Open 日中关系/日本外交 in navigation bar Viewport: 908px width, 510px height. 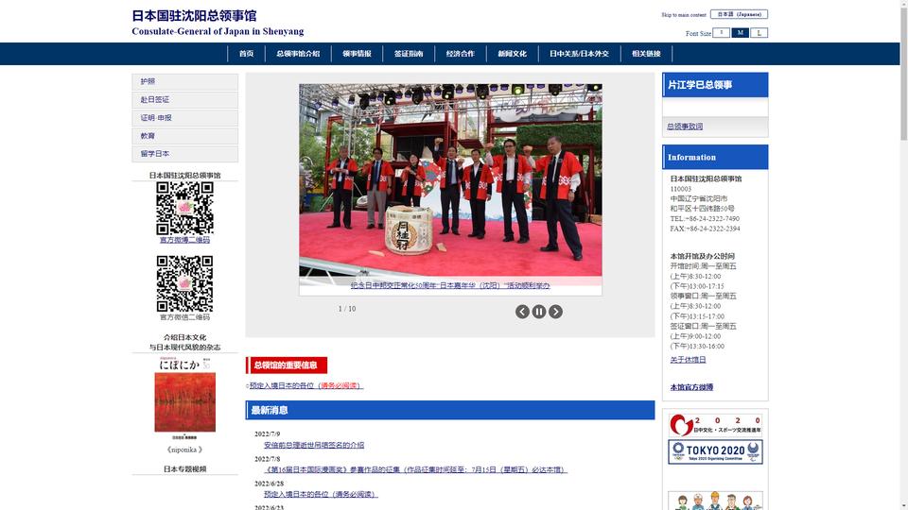click(x=579, y=54)
